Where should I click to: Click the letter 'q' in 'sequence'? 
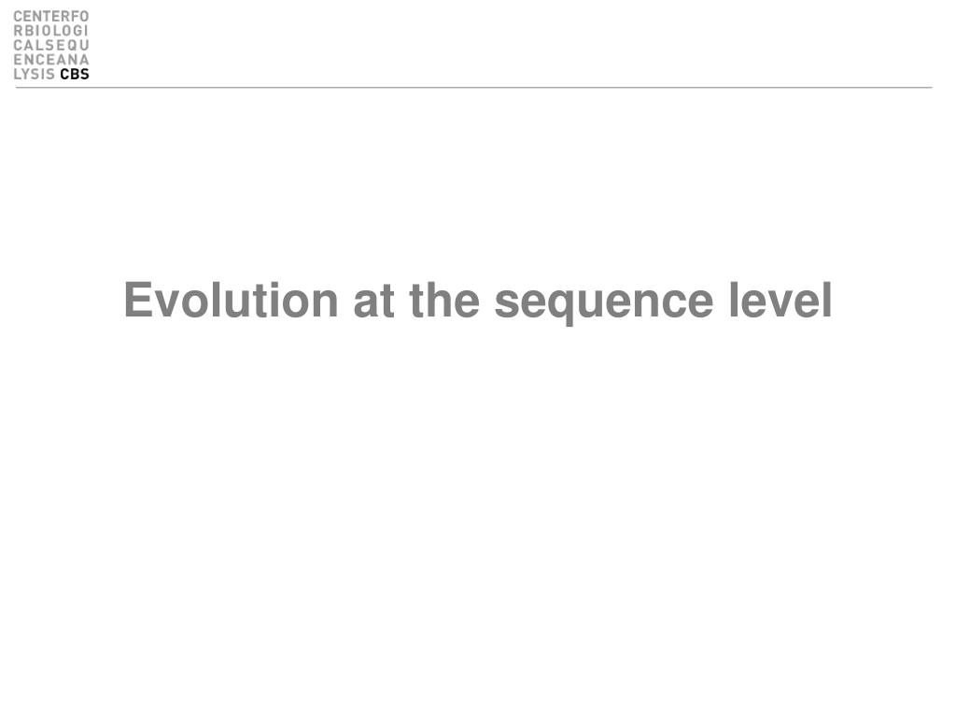pos(561,306)
